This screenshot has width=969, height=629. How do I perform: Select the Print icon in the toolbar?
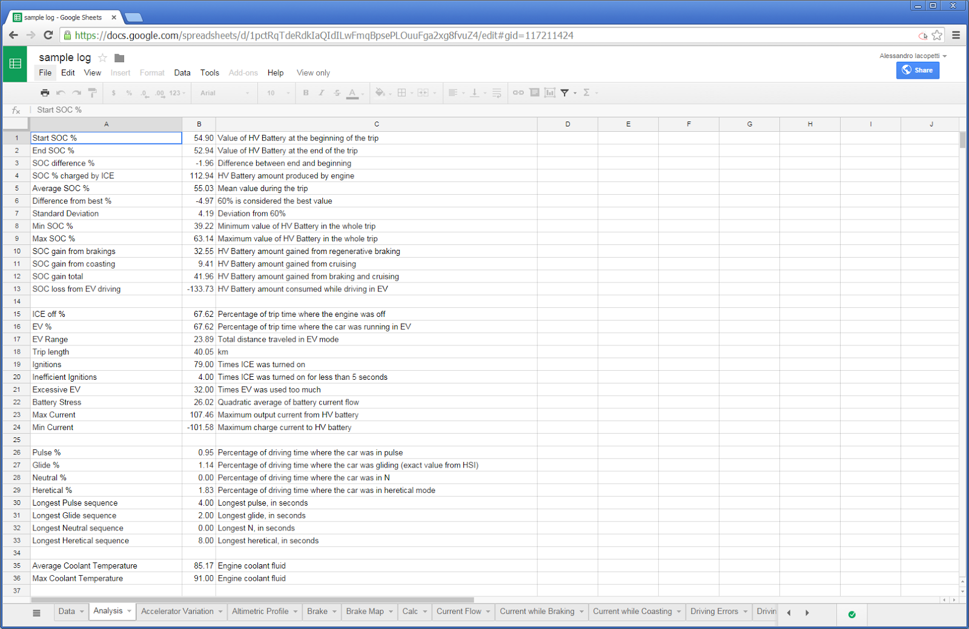tap(45, 93)
